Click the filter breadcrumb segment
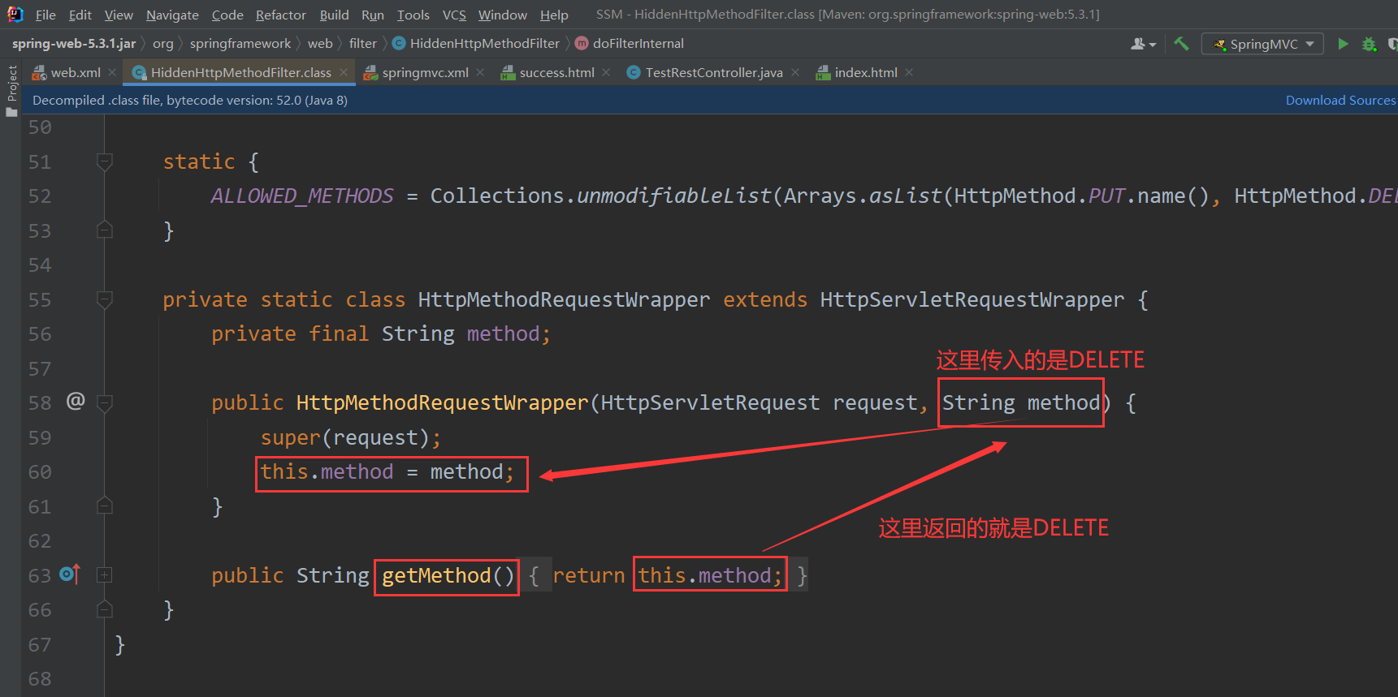The image size is (1398, 697). coord(363,43)
